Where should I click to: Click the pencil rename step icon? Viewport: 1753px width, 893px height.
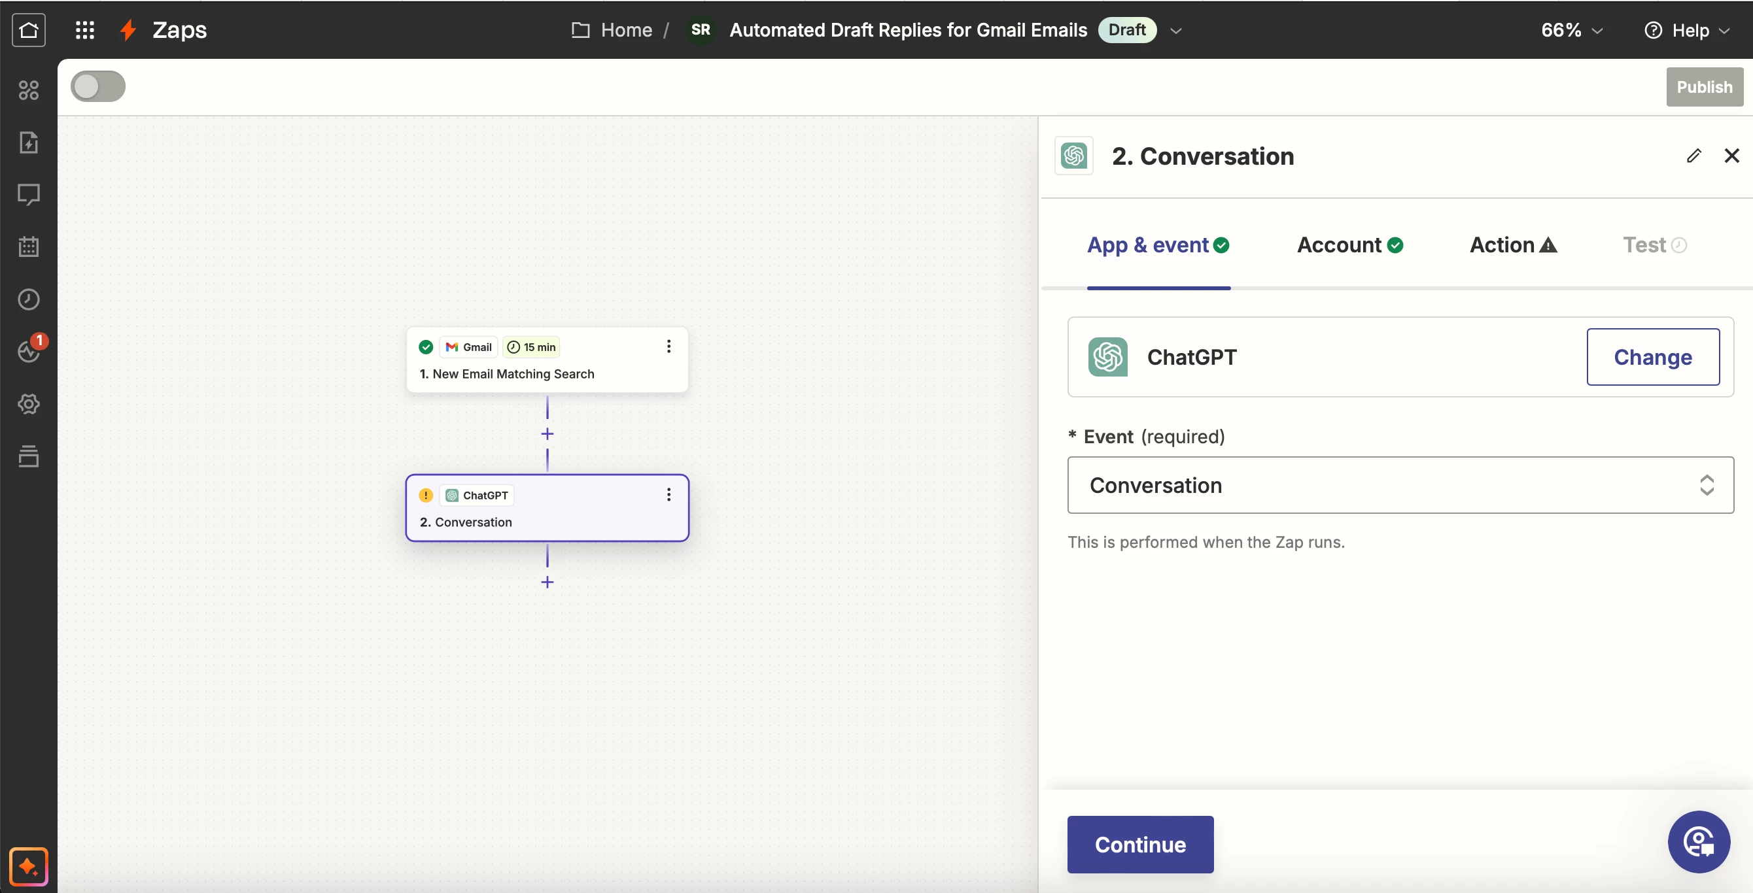[x=1693, y=156]
